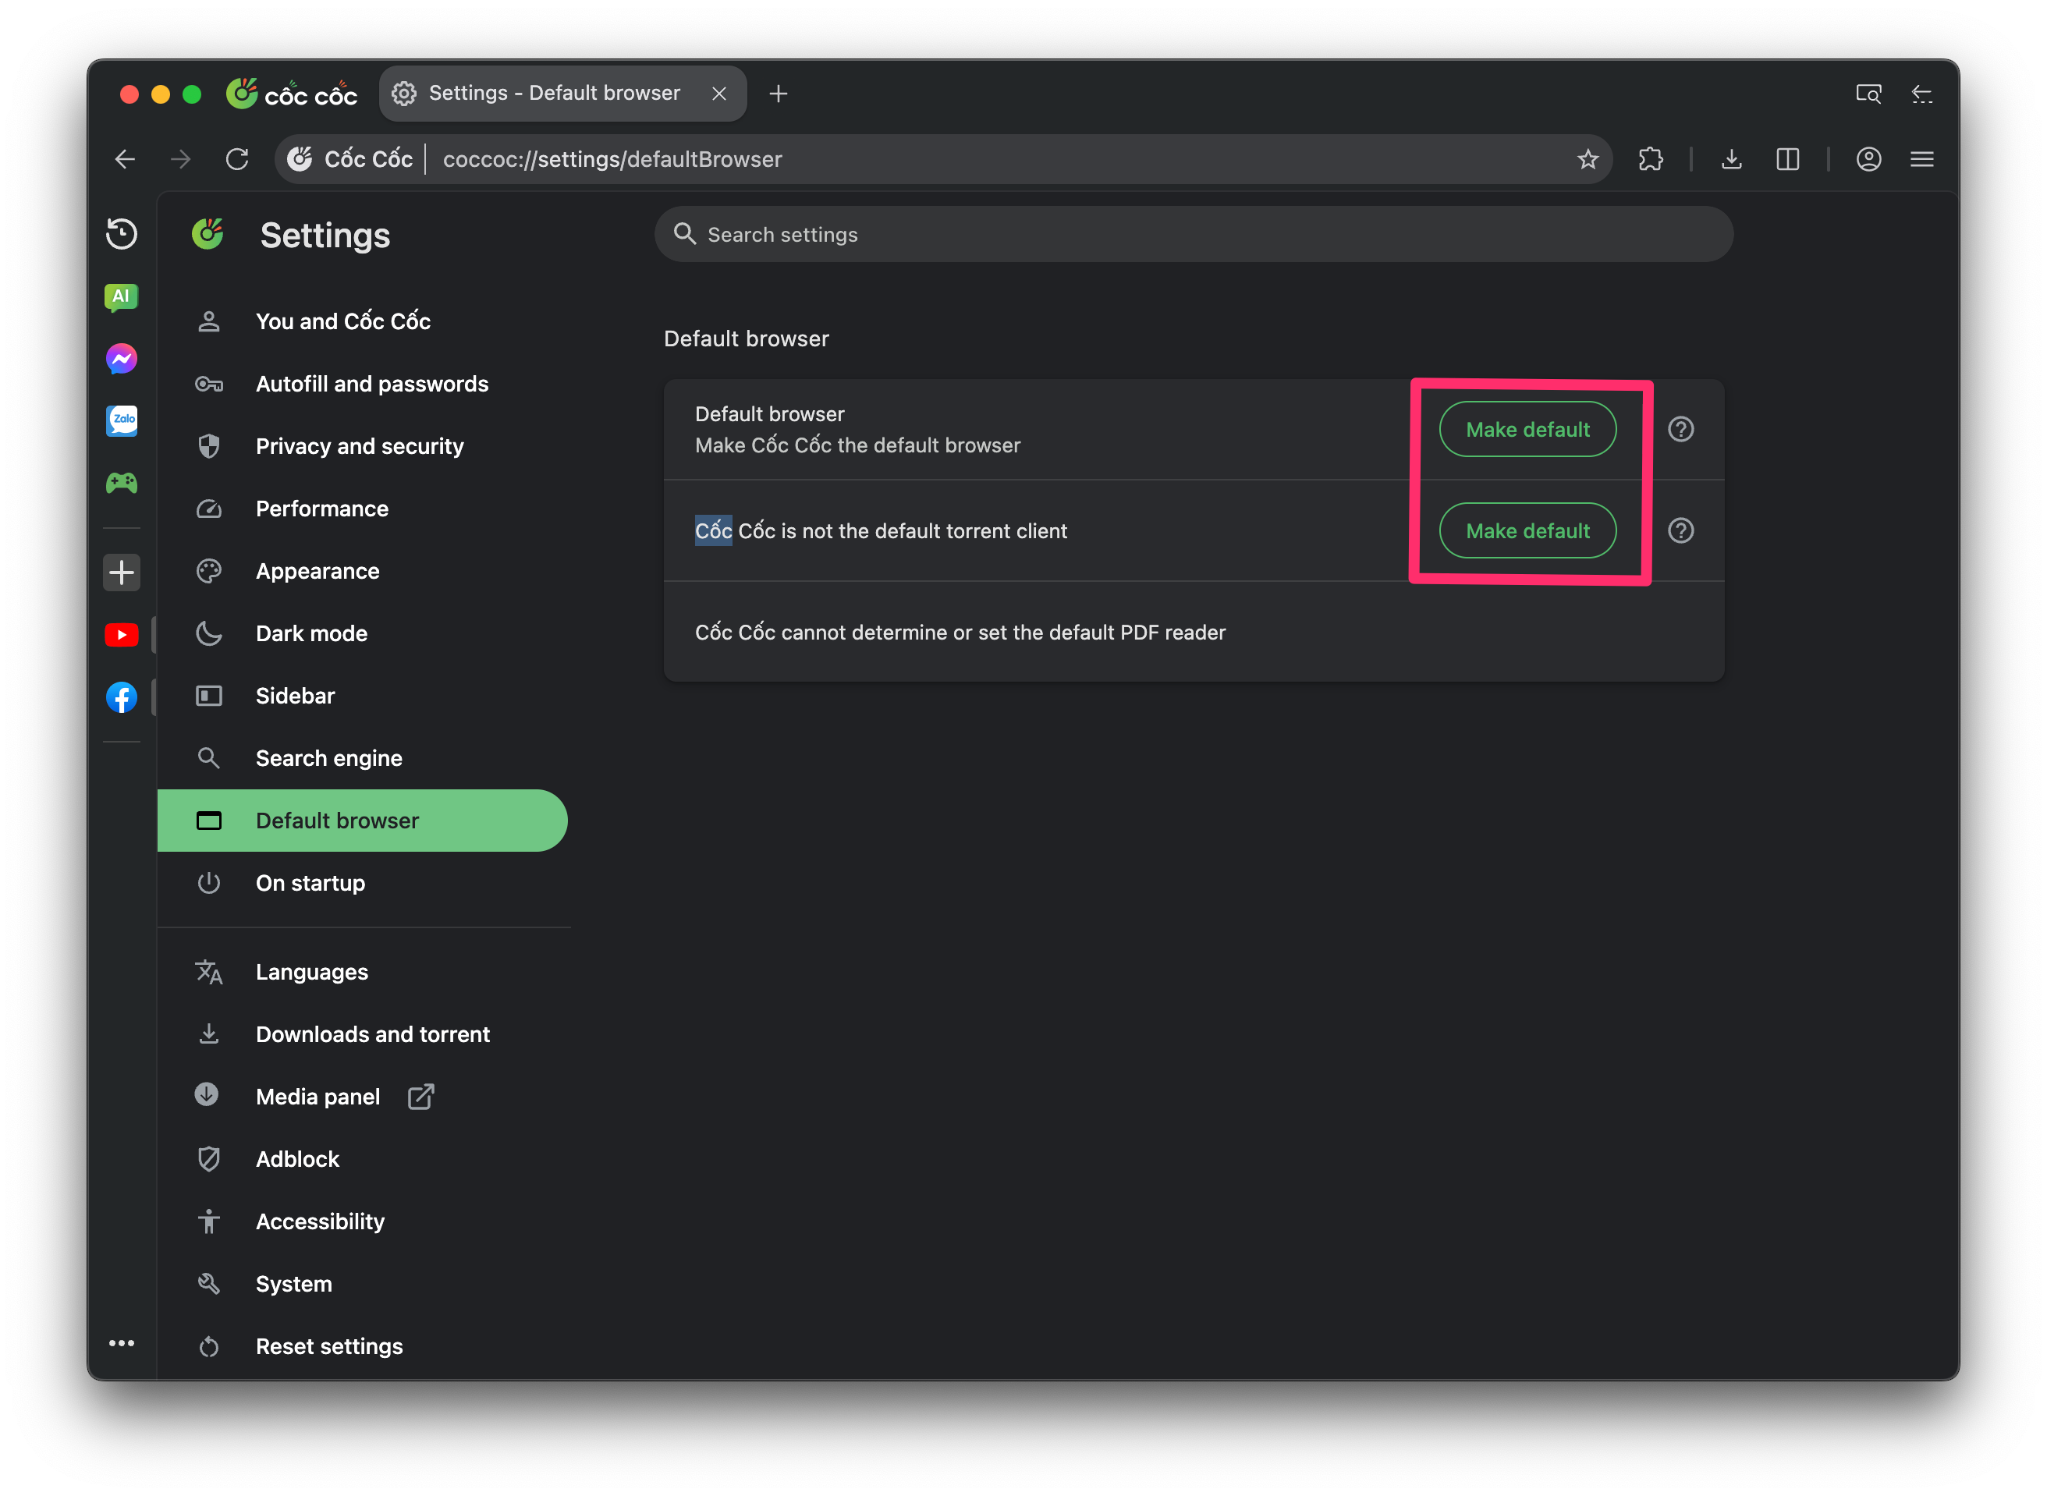Go back with the back arrow
The width and height of the screenshot is (2047, 1496).
click(125, 159)
